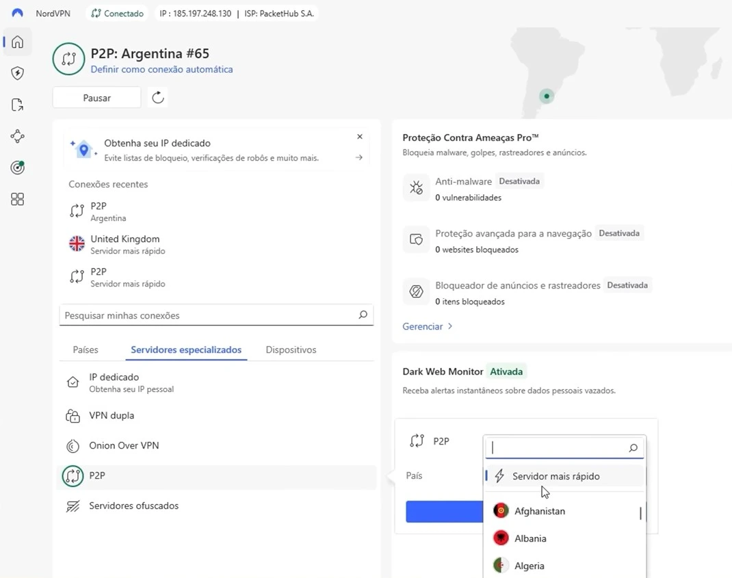Click the P2P Argentina #65 connection icon

(x=68, y=60)
